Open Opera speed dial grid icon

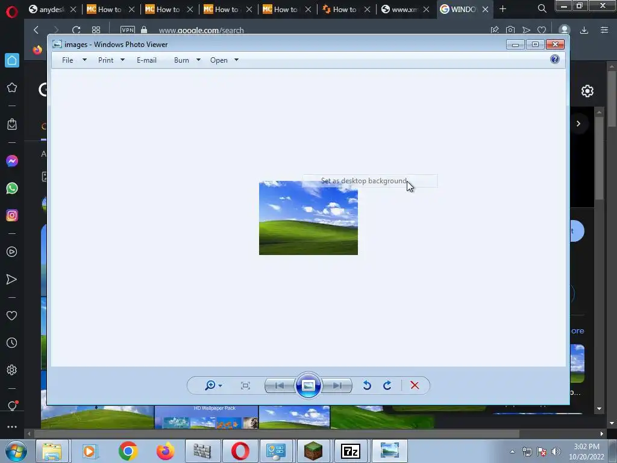[x=96, y=30]
